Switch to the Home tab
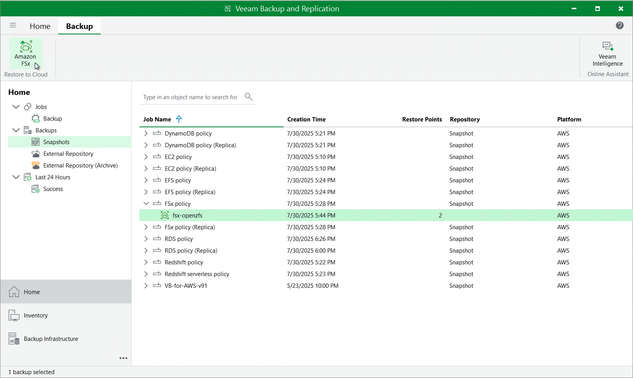 click(x=40, y=26)
